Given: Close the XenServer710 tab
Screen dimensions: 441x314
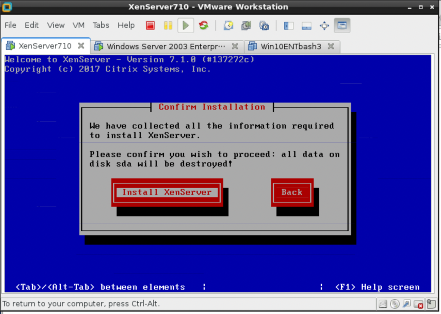Looking at the screenshot, I should (x=81, y=46).
